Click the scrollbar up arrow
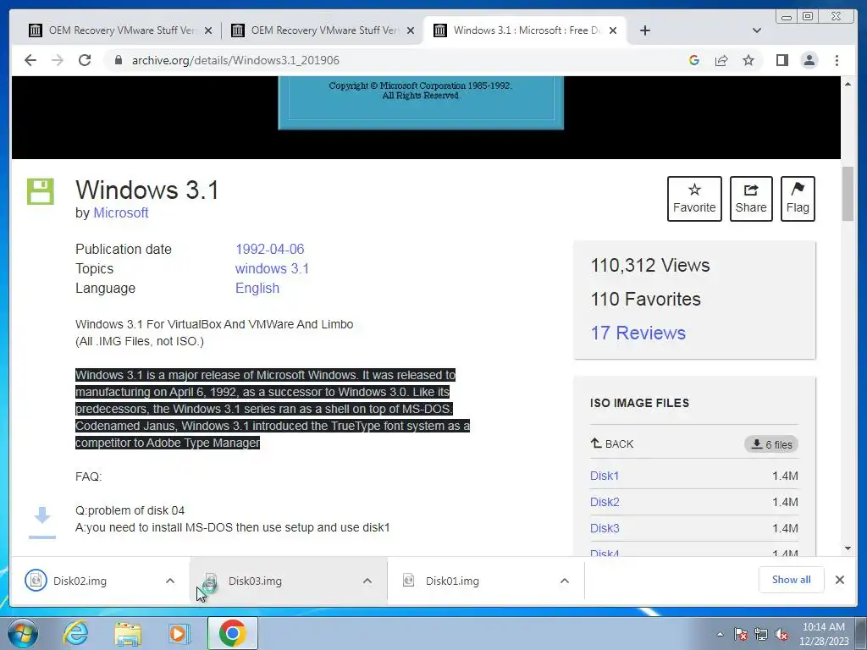 click(848, 84)
